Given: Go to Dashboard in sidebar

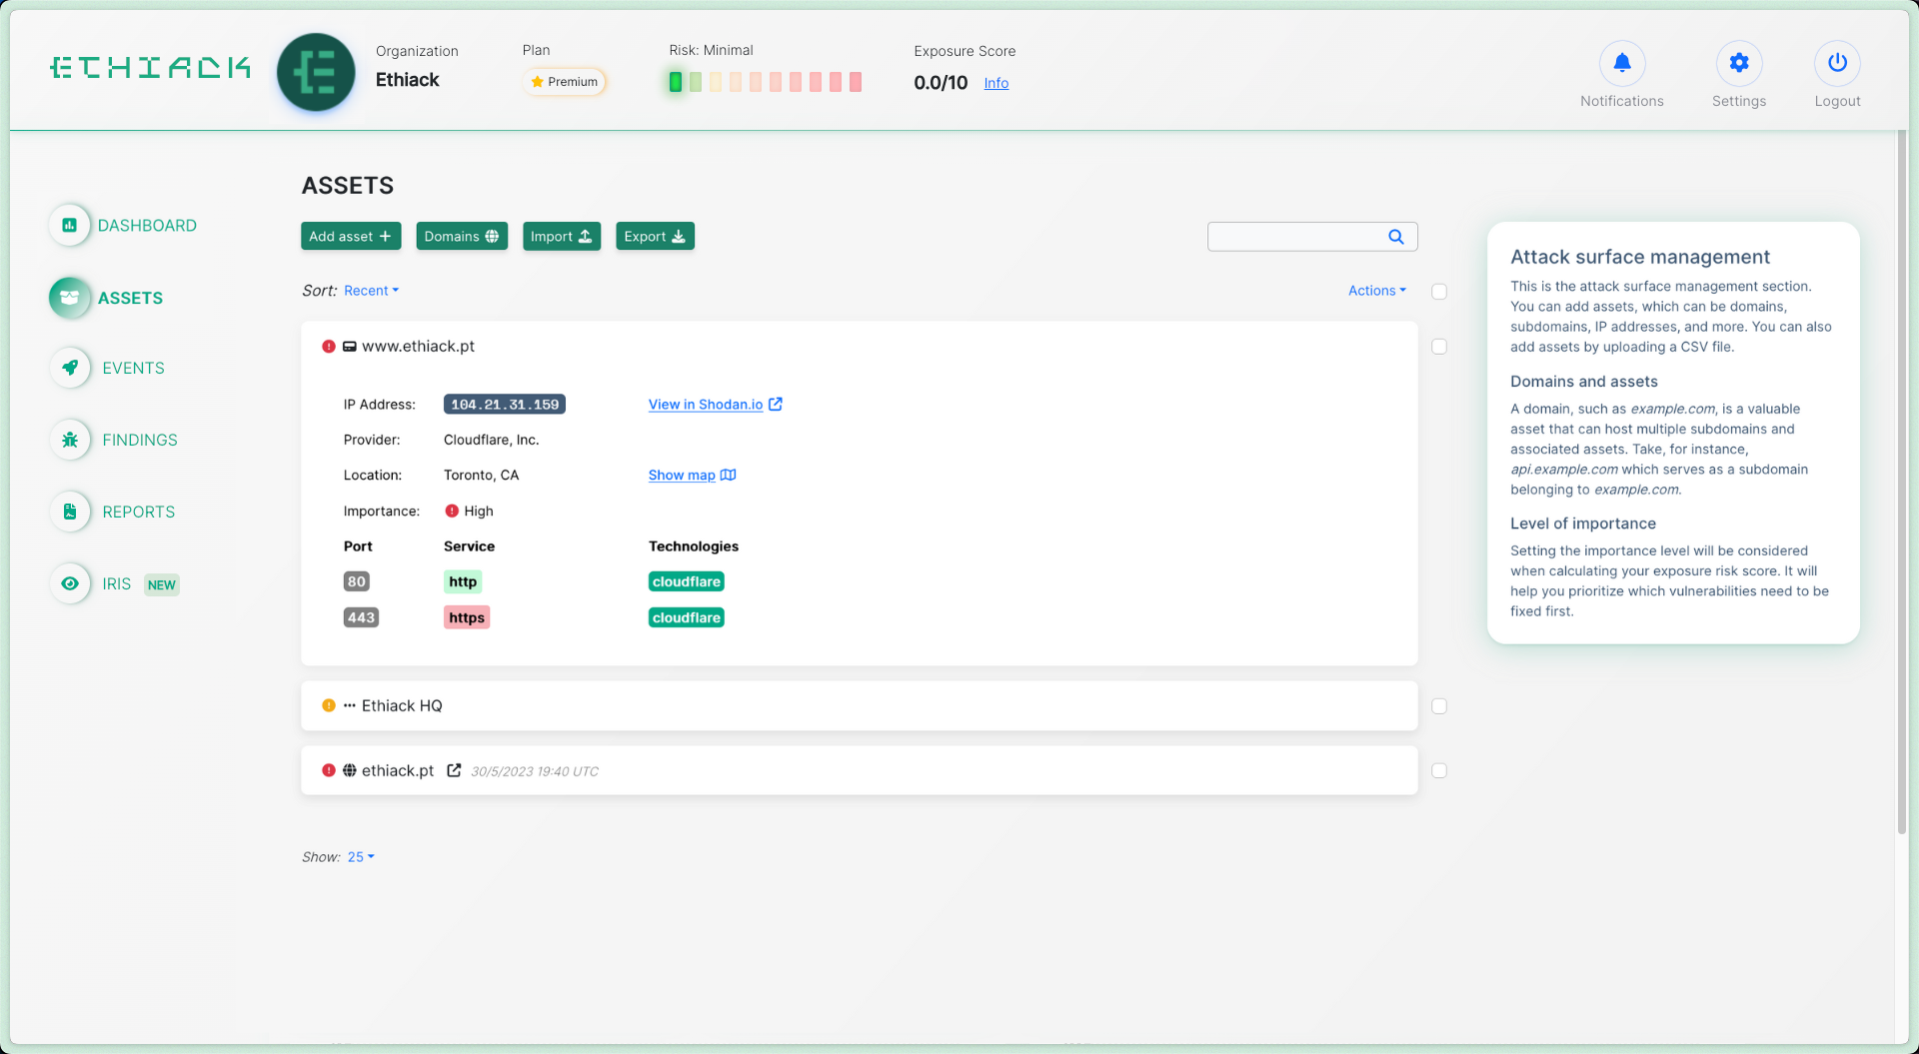Looking at the screenshot, I should pos(146,226).
